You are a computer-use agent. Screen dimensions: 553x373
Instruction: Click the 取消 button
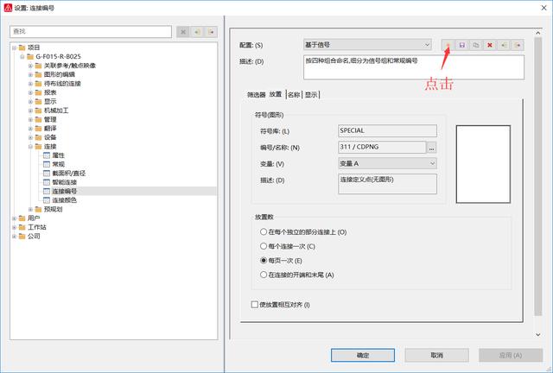(x=436, y=355)
